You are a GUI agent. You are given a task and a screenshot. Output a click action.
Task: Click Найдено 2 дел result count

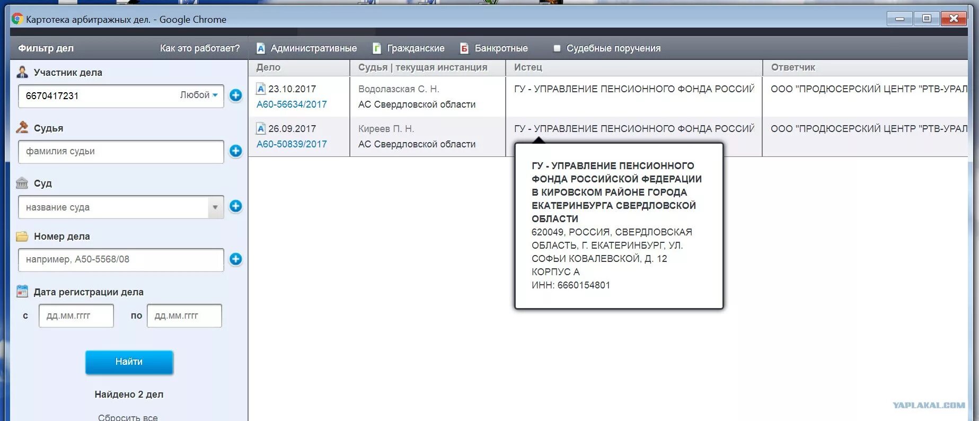click(x=129, y=394)
